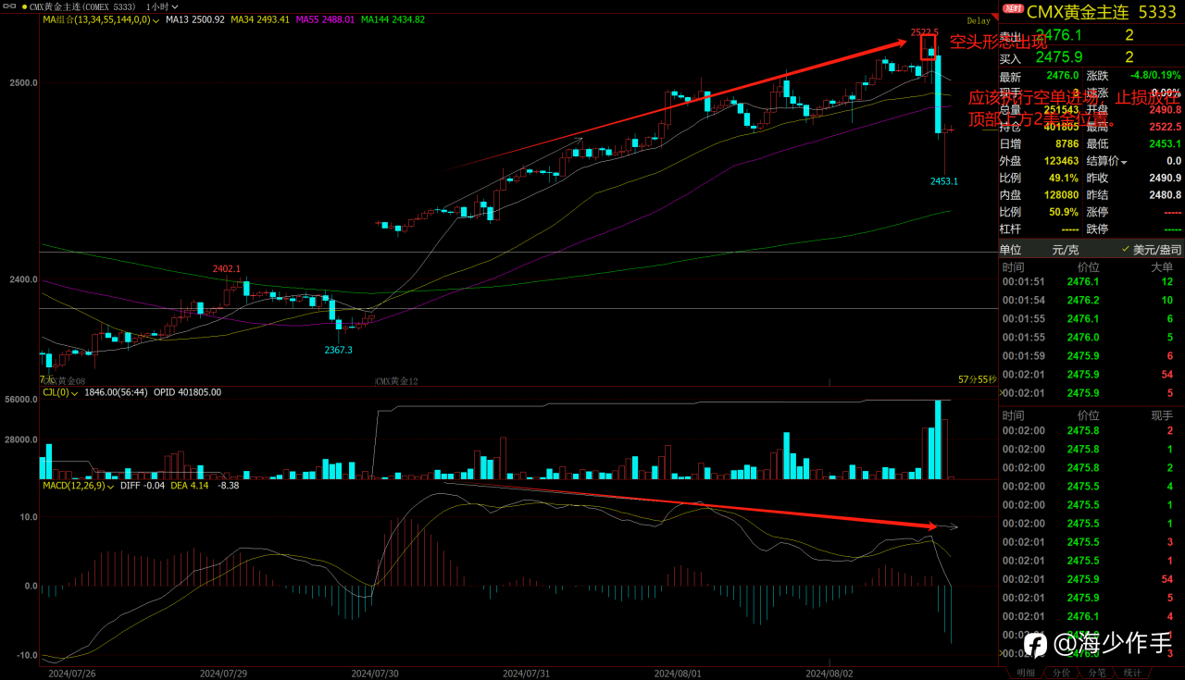Click the 现手 column header in tick list
Image resolution: width=1185 pixels, height=680 pixels.
[x=1163, y=415]
